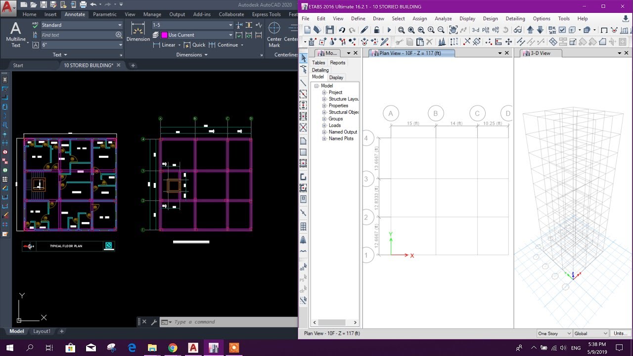Click the Units button in the status bar
The width and height of the screenshot is (633, 356).
coord(621,333)
